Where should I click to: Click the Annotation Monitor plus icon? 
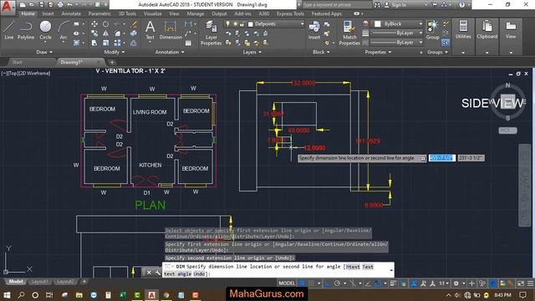click(471, 283)
